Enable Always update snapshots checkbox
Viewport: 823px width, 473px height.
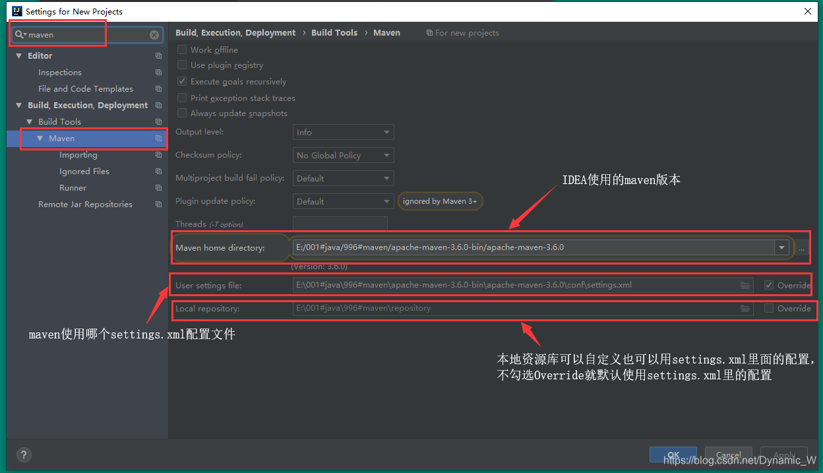(x=182, y=113)
